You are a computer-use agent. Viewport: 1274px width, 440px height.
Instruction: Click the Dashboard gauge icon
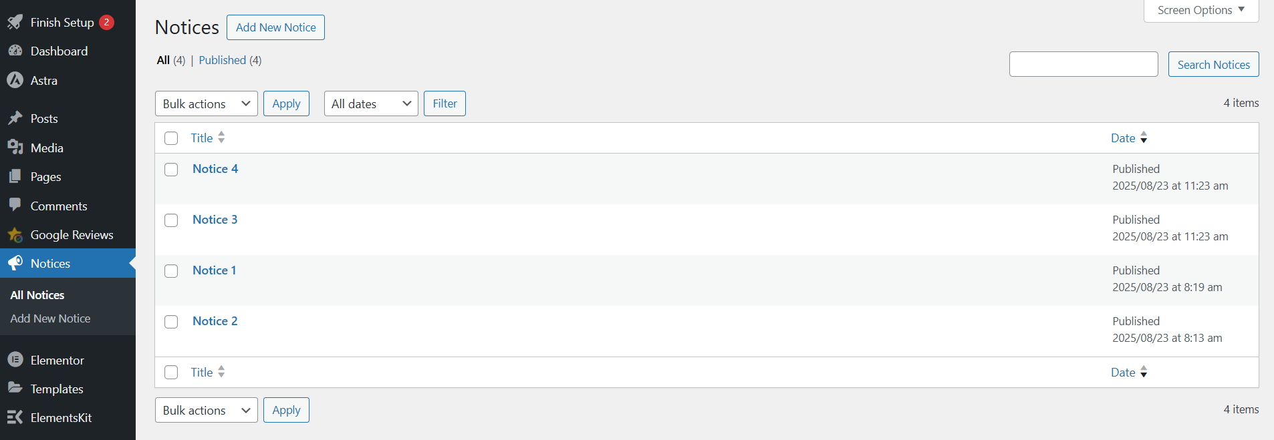[15, 51]
